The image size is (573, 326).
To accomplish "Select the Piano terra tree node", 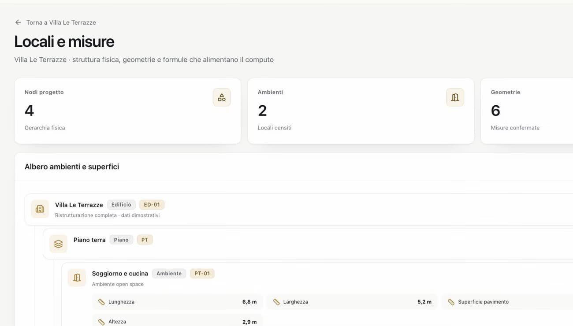I will click(x=309, y=244).
